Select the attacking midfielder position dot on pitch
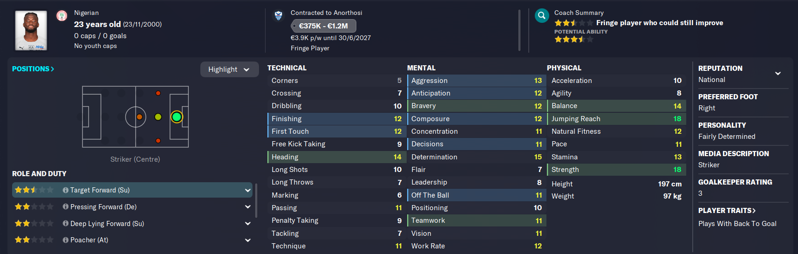The image size is (798, 254). [x=158, y=117]
